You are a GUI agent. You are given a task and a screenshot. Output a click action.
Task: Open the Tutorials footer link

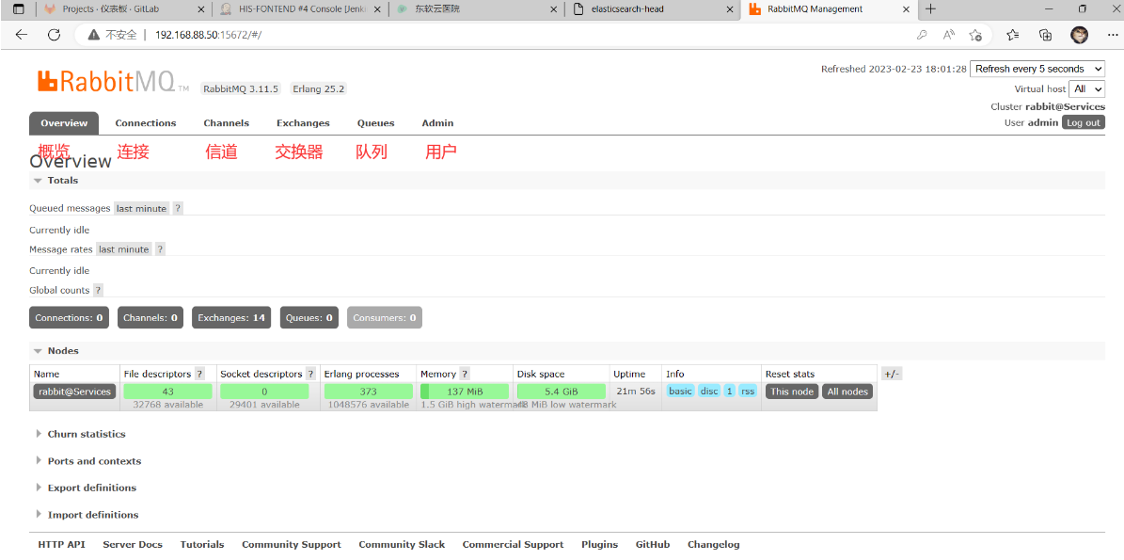[x=202, y=545]
